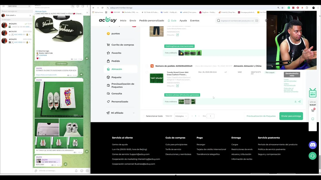Download the Wet Grass ordinary photos

(295, 101)
